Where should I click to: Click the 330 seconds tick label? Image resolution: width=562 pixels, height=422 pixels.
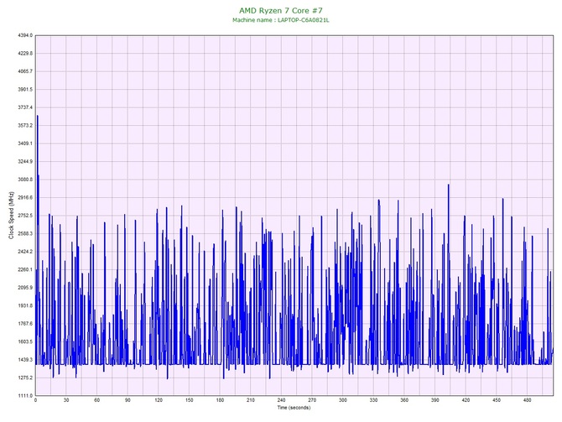point(373,400)
